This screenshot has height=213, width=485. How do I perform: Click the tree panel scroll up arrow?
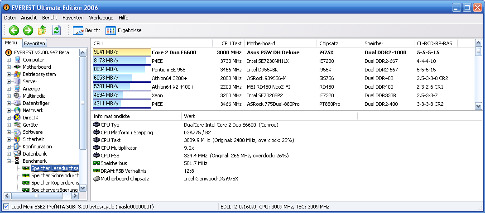click(83, 52)
